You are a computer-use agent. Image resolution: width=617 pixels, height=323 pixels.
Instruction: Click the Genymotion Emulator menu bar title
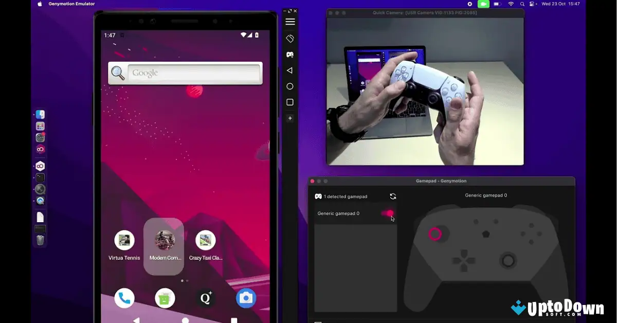(x=72, y=4)
